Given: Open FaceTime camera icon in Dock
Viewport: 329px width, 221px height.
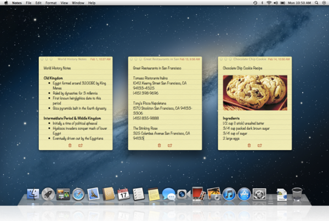Looking at the screenshot, I should click(184, 194).
